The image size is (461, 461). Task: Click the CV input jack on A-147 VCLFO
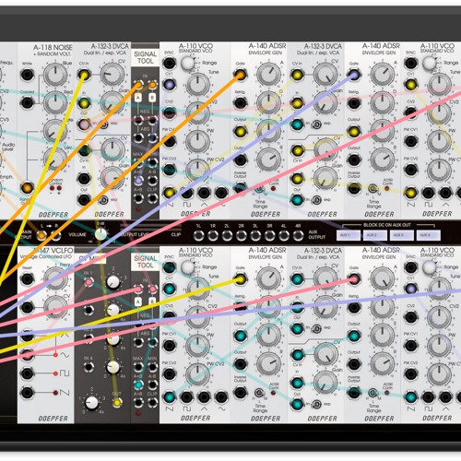[27, 307]
